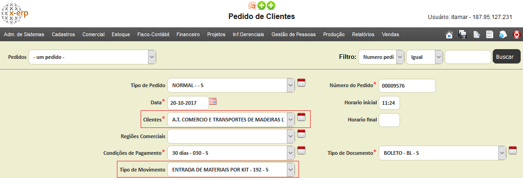
Task: Click the Buscar button
Action: coord(506,57)
